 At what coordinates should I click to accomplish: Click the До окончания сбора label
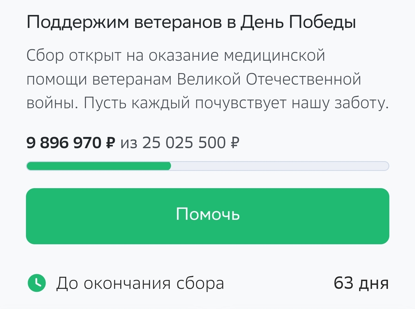[140, 283]
